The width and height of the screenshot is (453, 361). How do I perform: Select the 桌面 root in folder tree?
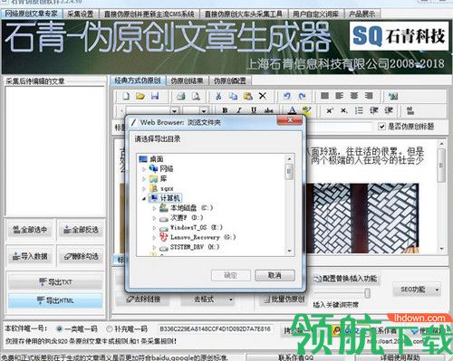coord(157,159)
